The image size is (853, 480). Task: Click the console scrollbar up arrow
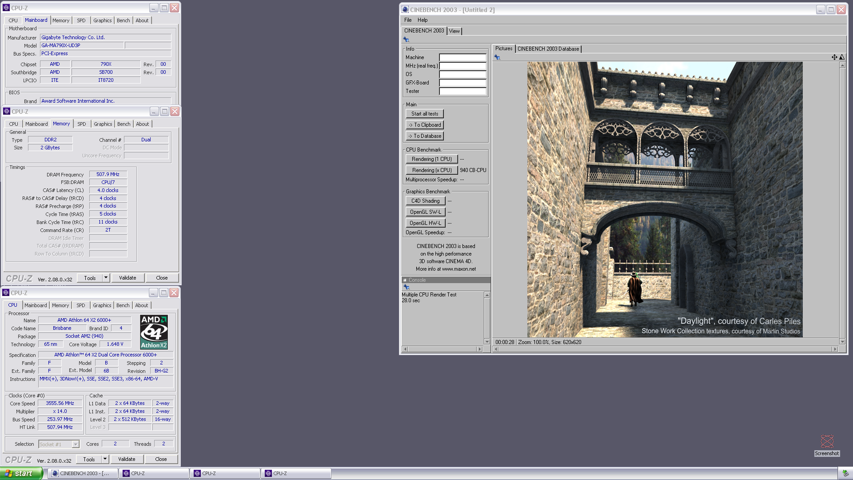(487, 295)
